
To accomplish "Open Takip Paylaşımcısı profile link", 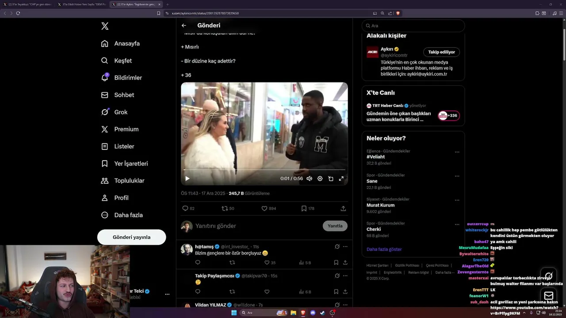I will click(x=215, y=276).
